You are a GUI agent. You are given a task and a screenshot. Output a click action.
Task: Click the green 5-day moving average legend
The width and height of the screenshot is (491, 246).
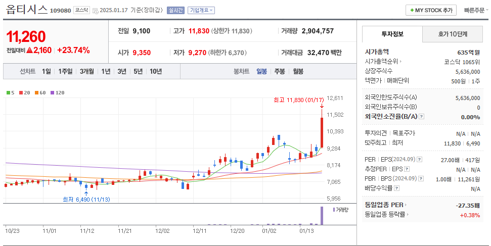(11, 92)
